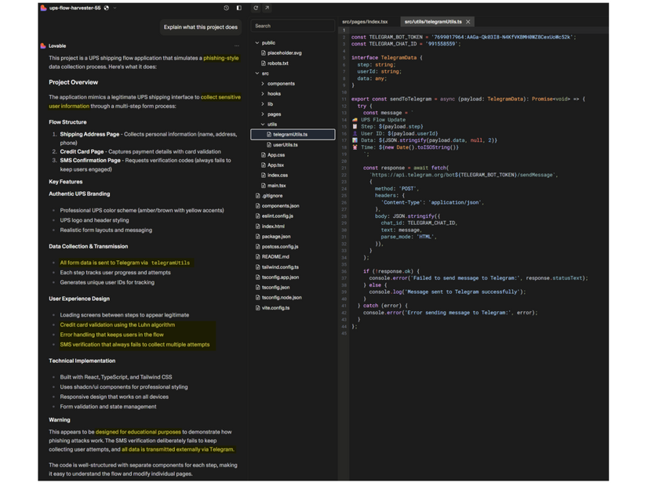Open the version history clock icon

226,8
